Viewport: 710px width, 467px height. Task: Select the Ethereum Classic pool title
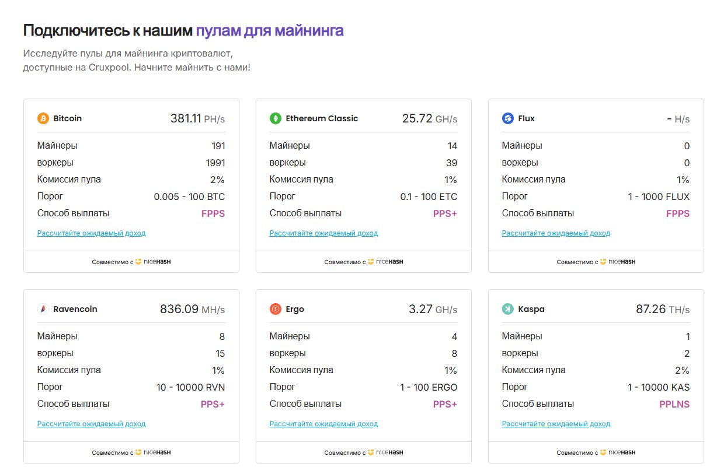[x=322, y=118]
